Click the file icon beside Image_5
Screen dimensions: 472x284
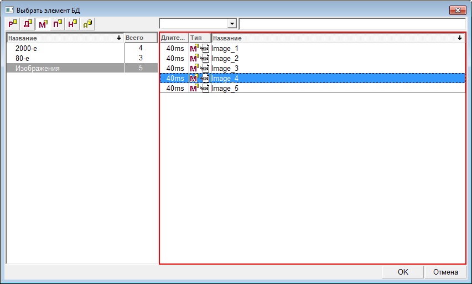tap(205, 88)
